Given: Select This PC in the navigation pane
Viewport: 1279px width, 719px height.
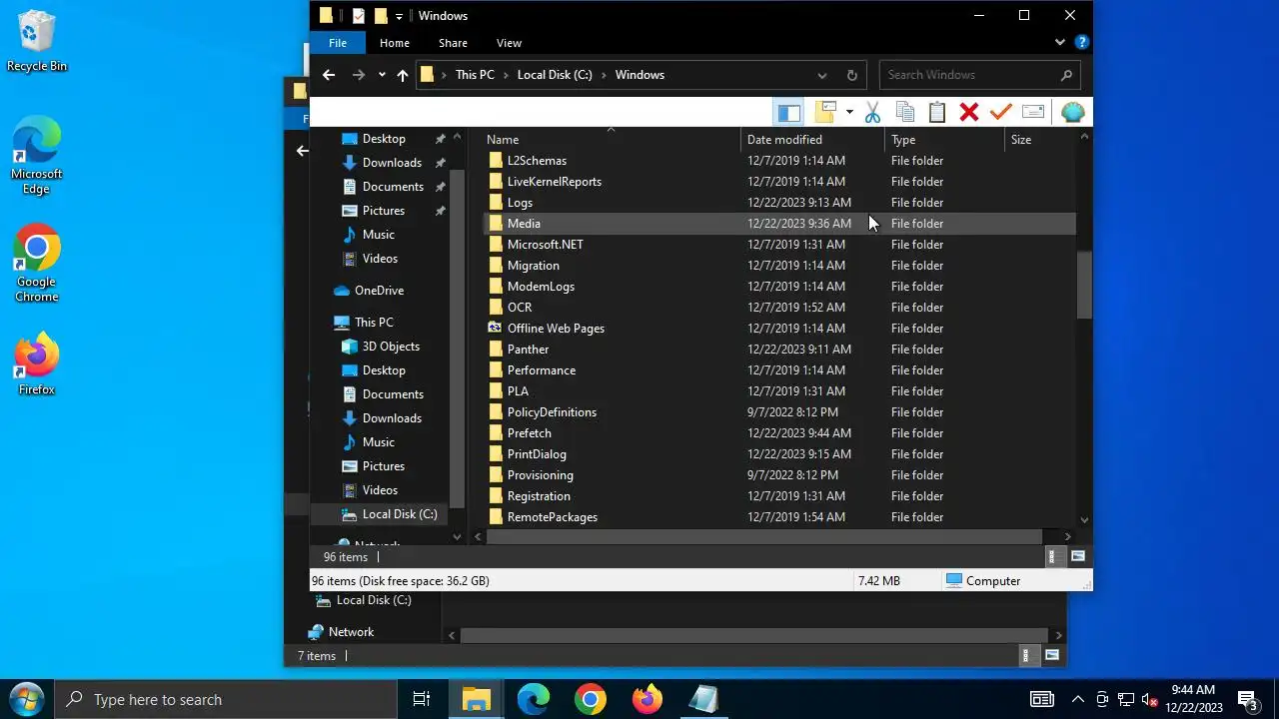Looking at the screenshot, I should (x=374, y=323).
